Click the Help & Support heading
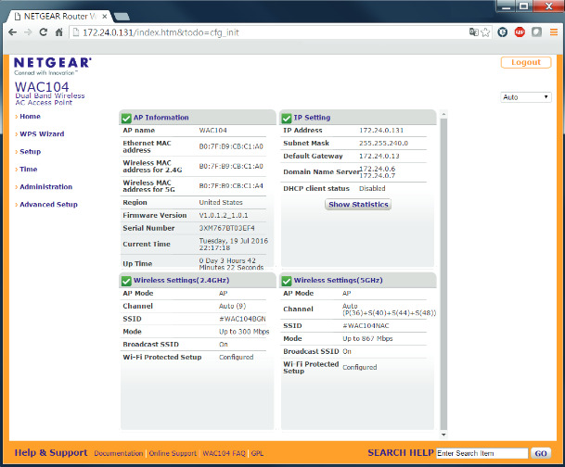 click(x=51, y=452)
